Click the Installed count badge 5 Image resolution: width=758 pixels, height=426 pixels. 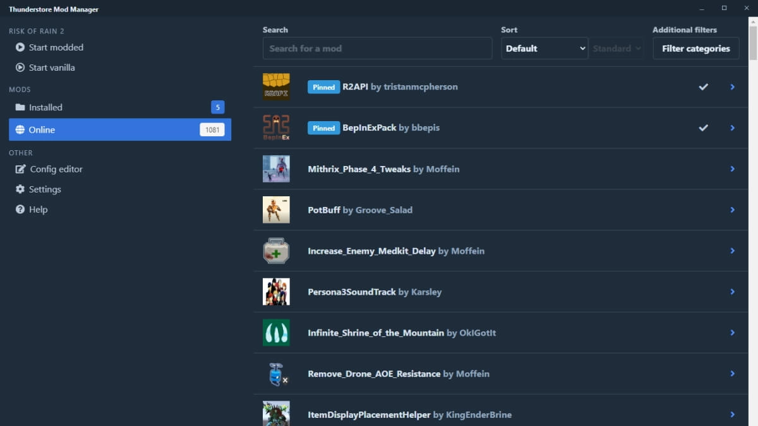pos(218,107)
